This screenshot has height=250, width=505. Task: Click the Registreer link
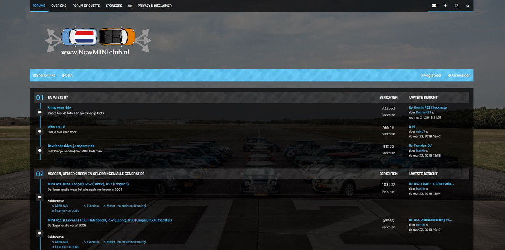[431, 75]
